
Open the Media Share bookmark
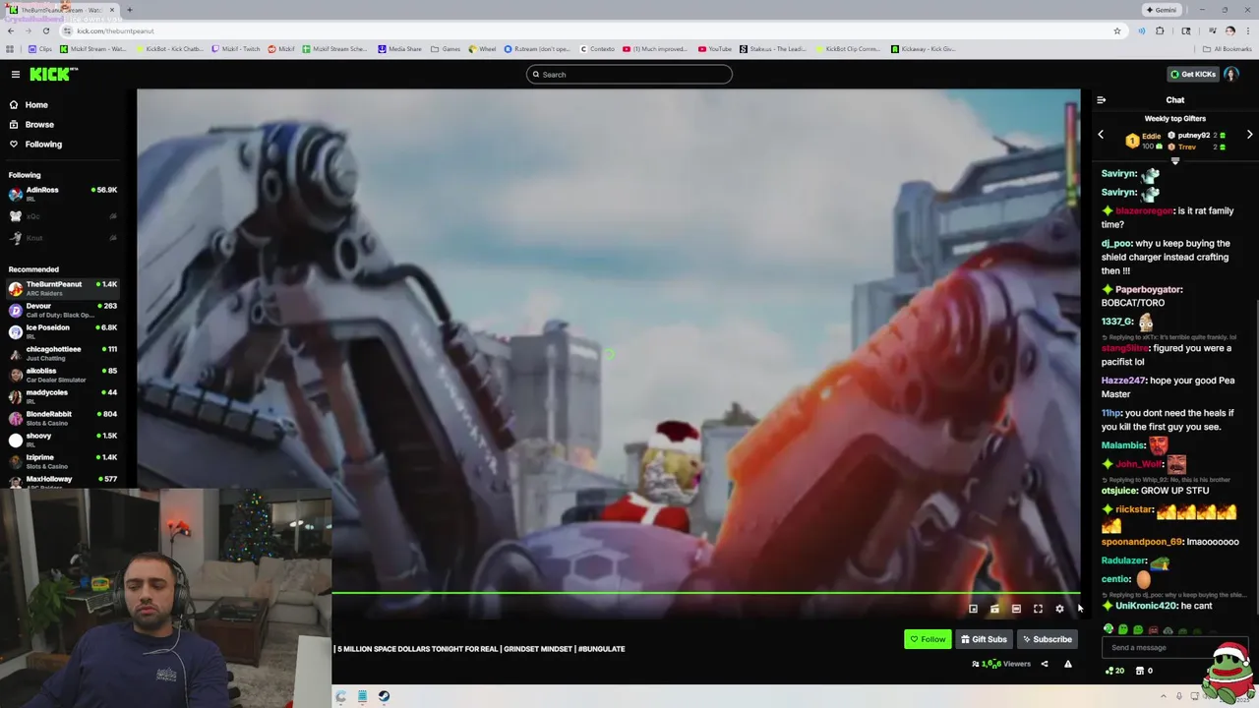click(400, 48)
